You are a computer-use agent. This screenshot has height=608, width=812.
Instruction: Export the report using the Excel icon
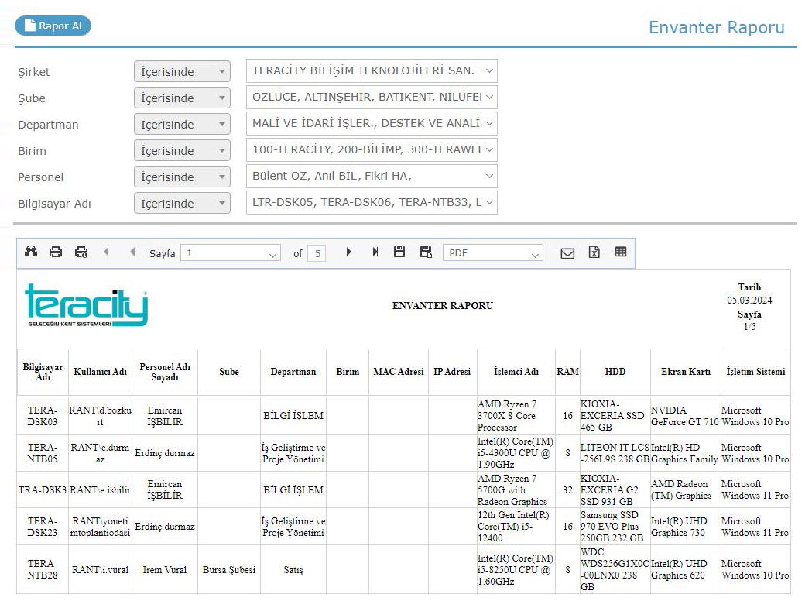pyautogui.click(x=594, y=252)
